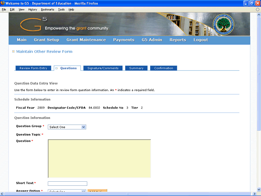
Task: Open the Tools menu
Action: point(61,9)
